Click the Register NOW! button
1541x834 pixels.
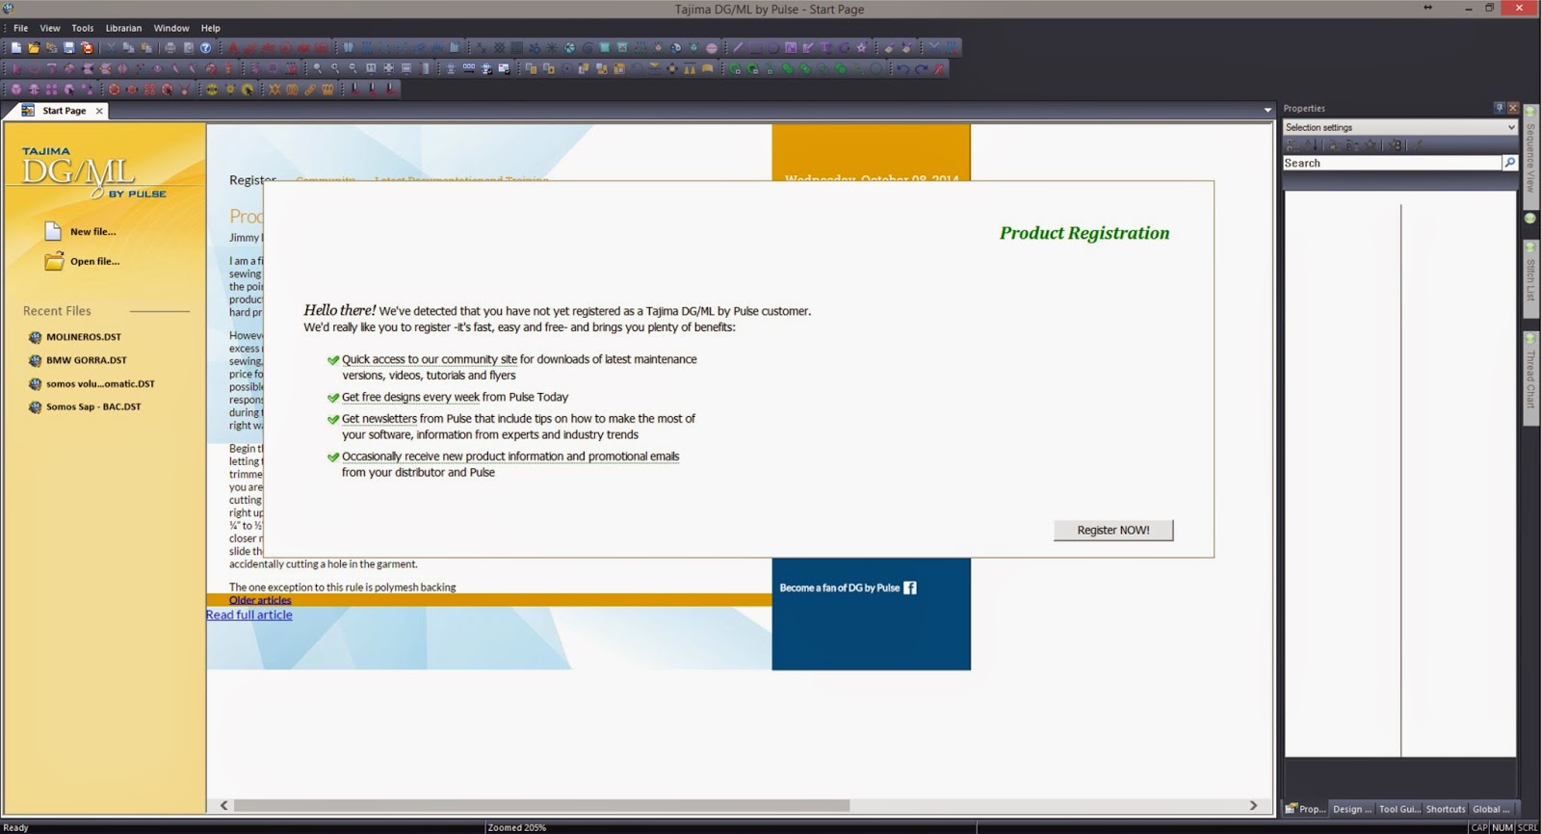(1113, 530)
